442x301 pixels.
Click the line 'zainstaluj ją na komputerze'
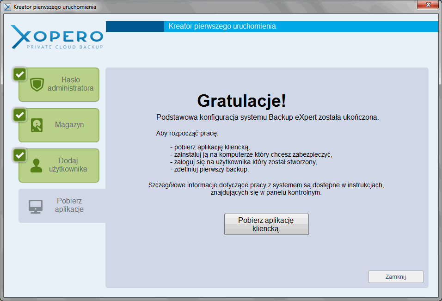click(251, 154)
